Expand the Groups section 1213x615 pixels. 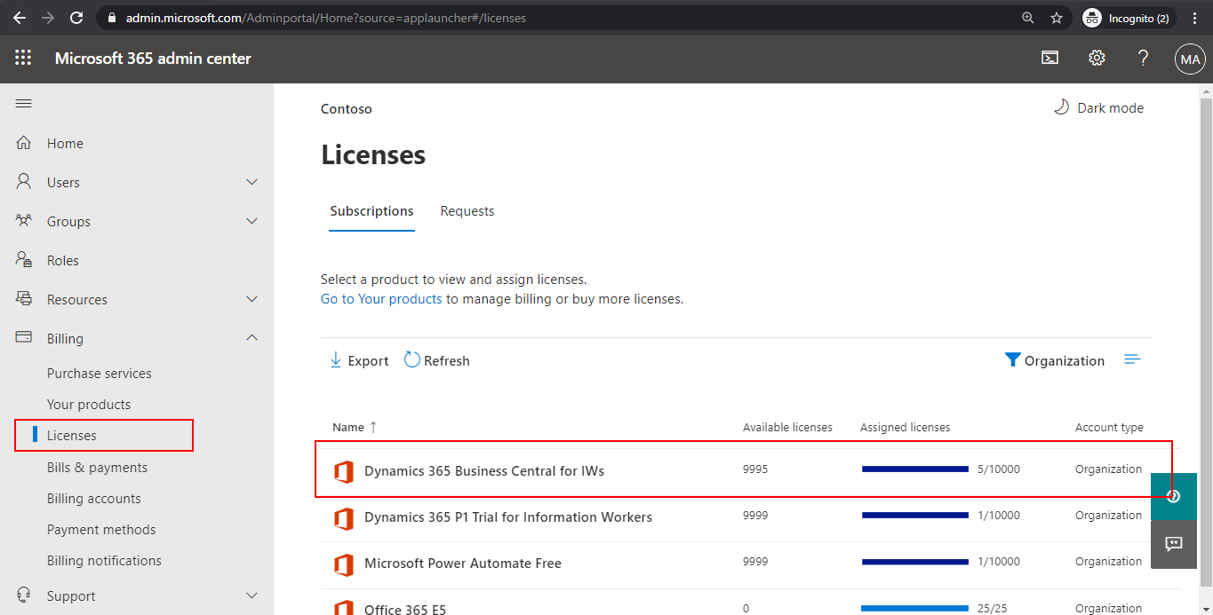(251, 221)
